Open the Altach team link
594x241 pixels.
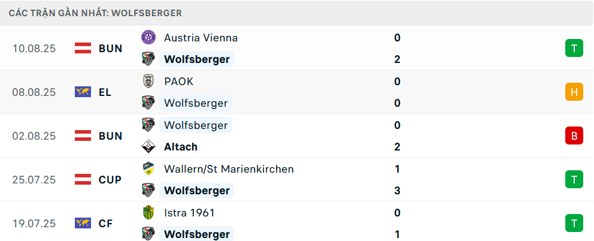[180, 147]
